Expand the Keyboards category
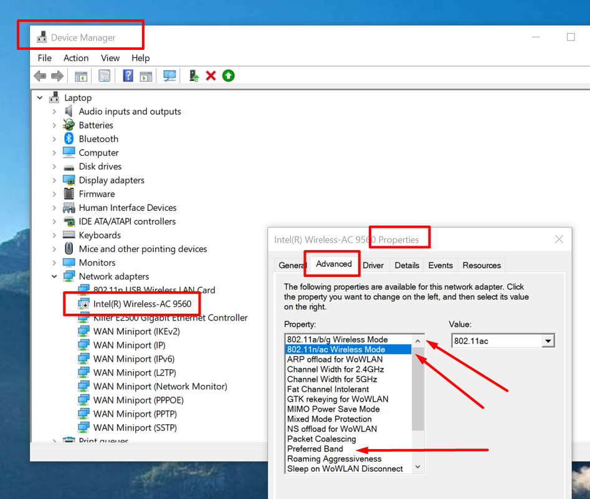590x499 pixels. [55, 235]
